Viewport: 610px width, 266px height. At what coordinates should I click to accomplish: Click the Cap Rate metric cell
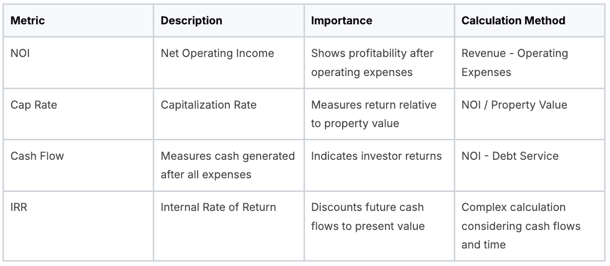pyautogui.click(x=34, y=105)
